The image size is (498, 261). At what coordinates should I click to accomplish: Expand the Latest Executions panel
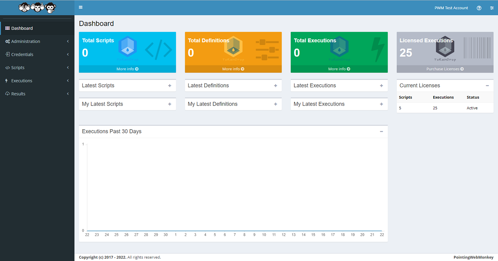(381, 86)
